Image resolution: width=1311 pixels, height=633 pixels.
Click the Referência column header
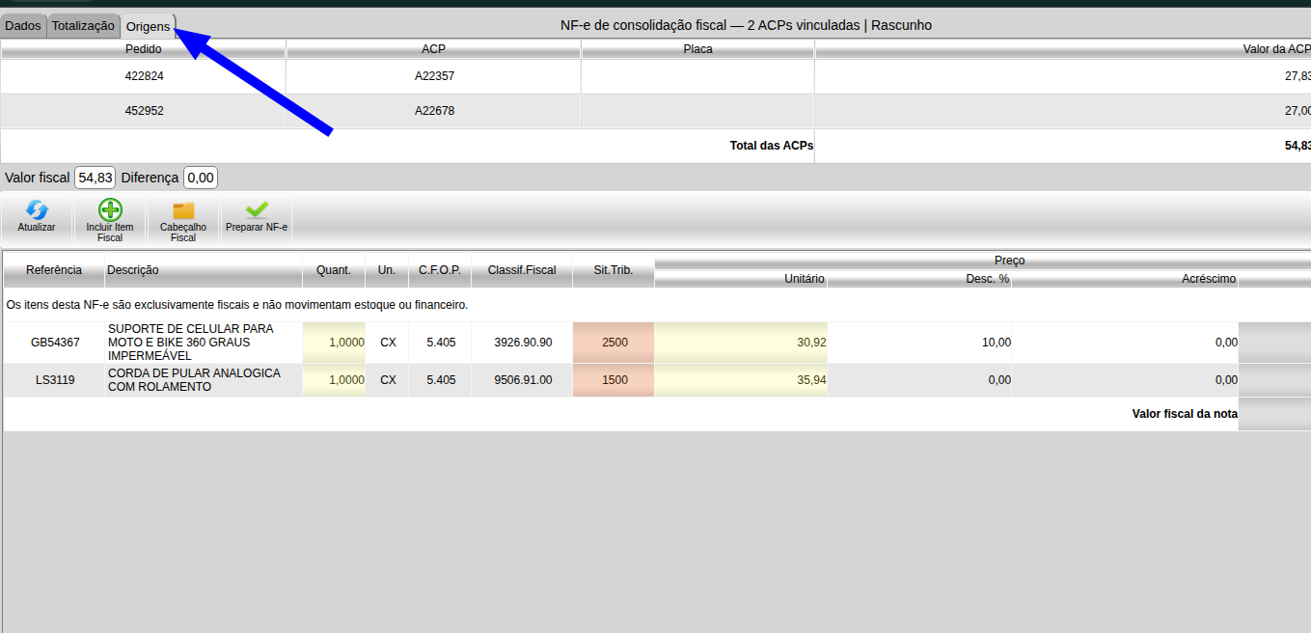click(x=54, y=270)
